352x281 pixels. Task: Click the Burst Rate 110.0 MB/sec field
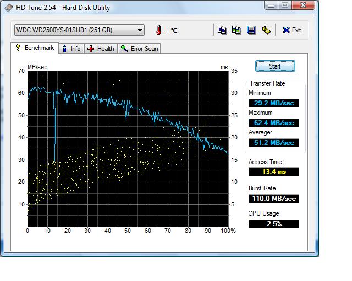coord(273,198)
